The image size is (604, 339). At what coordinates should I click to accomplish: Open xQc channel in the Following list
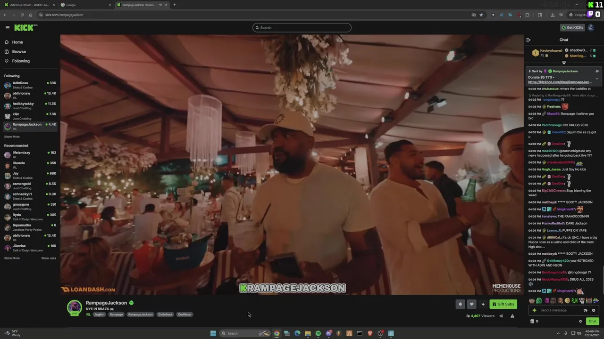[x=30, y=116]
